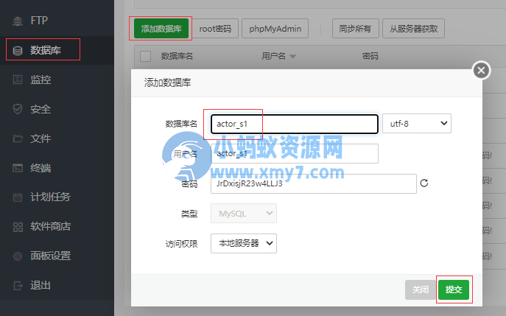This screenshot has width=506, height=316.
Task: Close the 添加数据库 dialog with X
Action: point(481,70)
